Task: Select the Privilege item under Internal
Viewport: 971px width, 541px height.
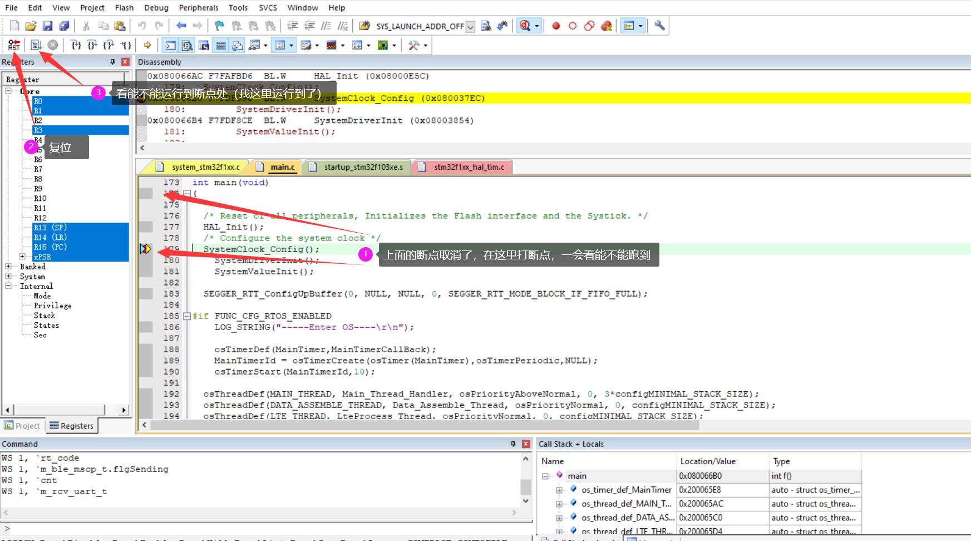Action: click(52, 306)
